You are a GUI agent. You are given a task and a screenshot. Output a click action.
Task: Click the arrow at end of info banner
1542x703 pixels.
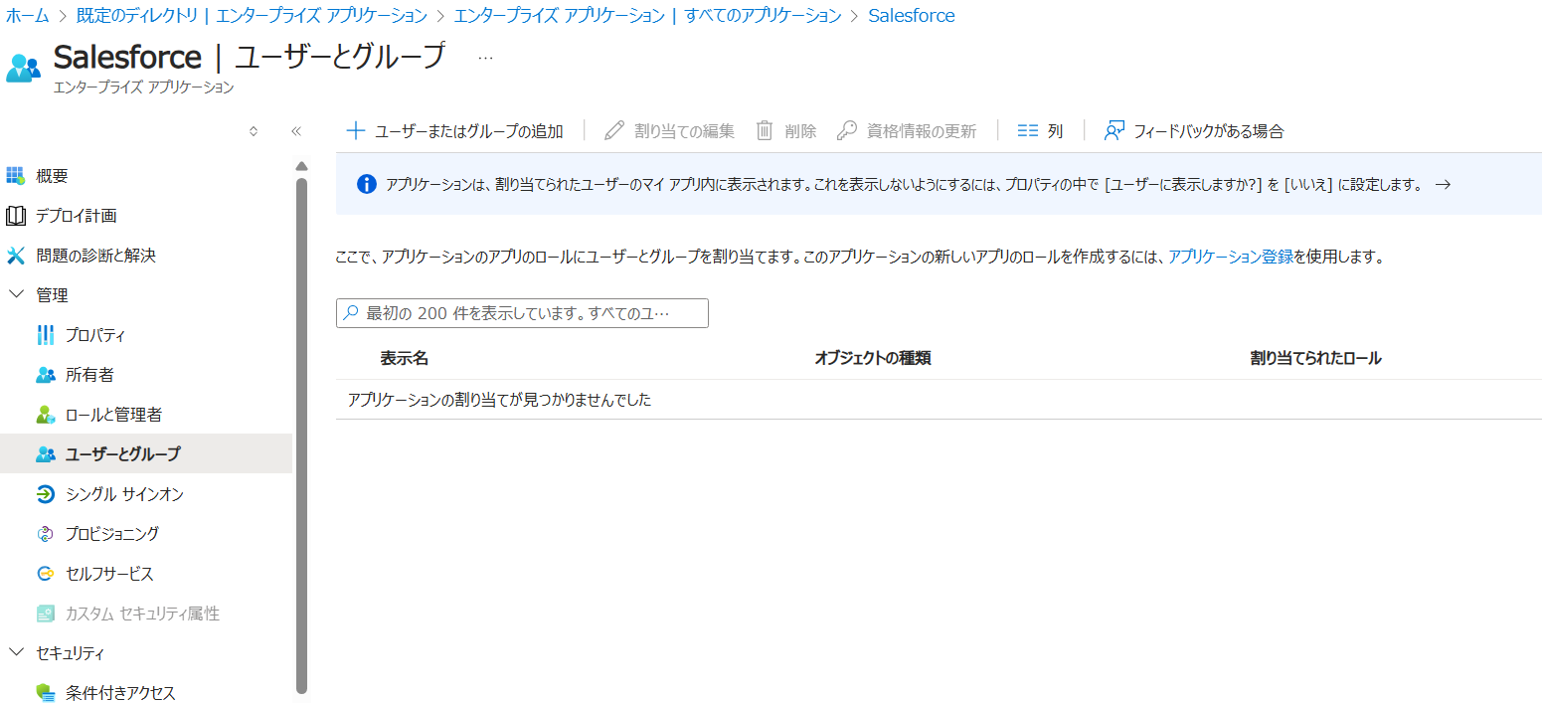1444,184
